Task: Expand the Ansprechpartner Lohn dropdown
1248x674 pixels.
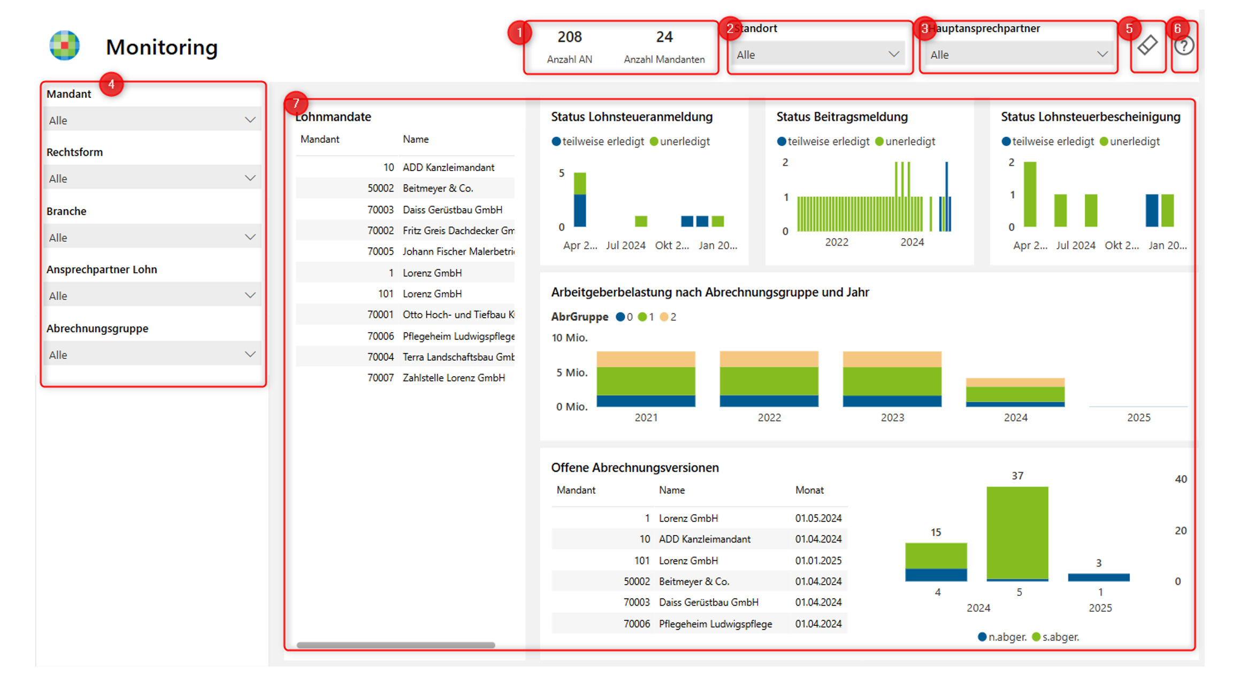Action: point(152,295)
